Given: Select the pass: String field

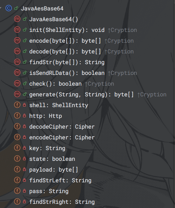Looking at the screenshot, I should (49, 191).
